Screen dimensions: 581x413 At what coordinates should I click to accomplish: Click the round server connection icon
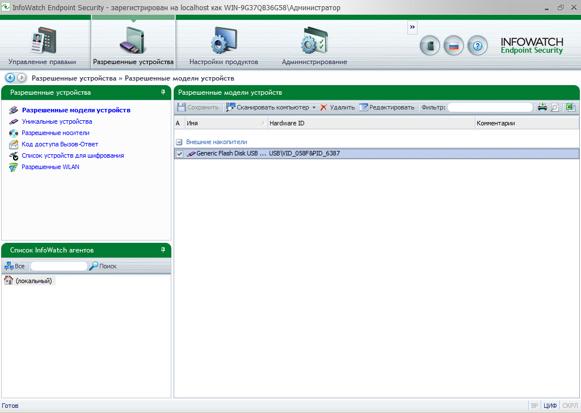click(430, 46)
